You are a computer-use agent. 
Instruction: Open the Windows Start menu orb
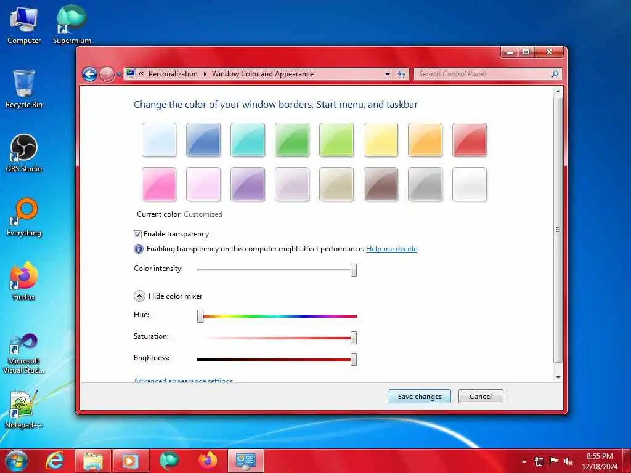pos(17,461)
